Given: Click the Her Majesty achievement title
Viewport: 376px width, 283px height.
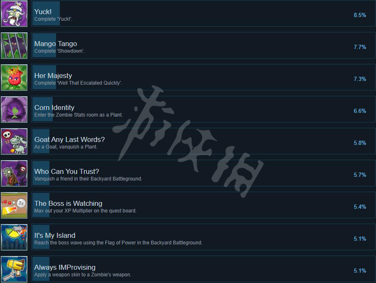Looking at the screenshot, I should click(53, 76).
